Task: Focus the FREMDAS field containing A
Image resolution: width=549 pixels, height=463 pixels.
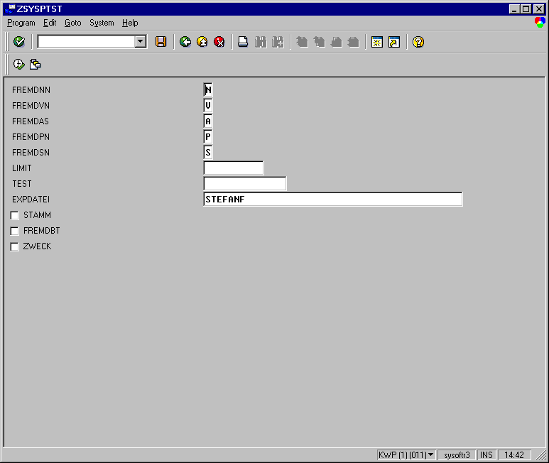Action: [208, 121]
